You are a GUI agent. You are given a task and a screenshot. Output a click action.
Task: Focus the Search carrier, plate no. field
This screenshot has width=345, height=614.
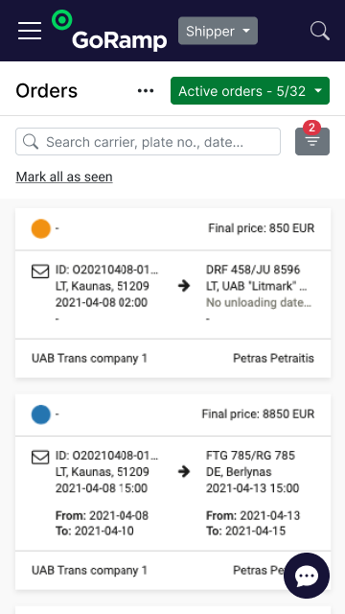pyautogui.click(x=148, y=141)
